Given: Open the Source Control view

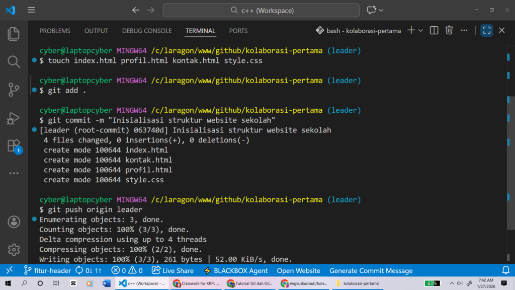Looking at the screenshot, I should pos(14,90).
